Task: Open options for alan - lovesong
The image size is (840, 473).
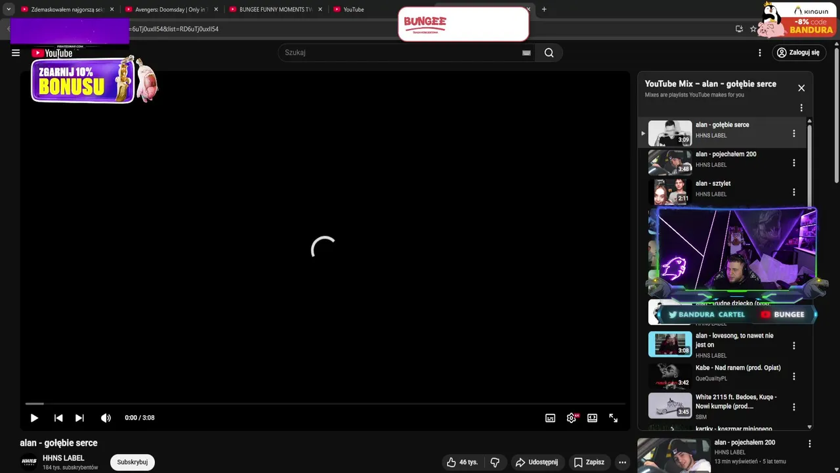Action: click(794, 346)
